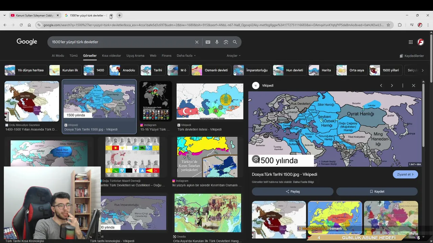
Task: Click the magnifier search button
Action: 235,42
